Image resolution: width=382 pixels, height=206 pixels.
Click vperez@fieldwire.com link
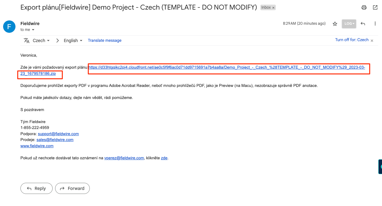[x=124, y=158]
